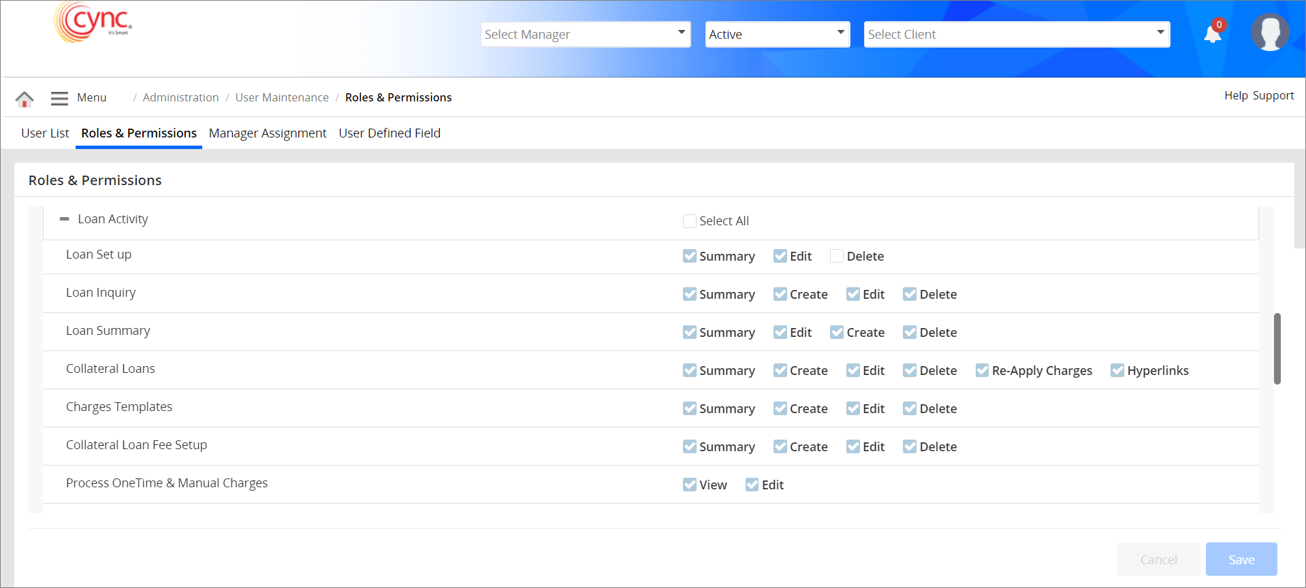Enable Delete permission for Loan Set up

[837, 257]
